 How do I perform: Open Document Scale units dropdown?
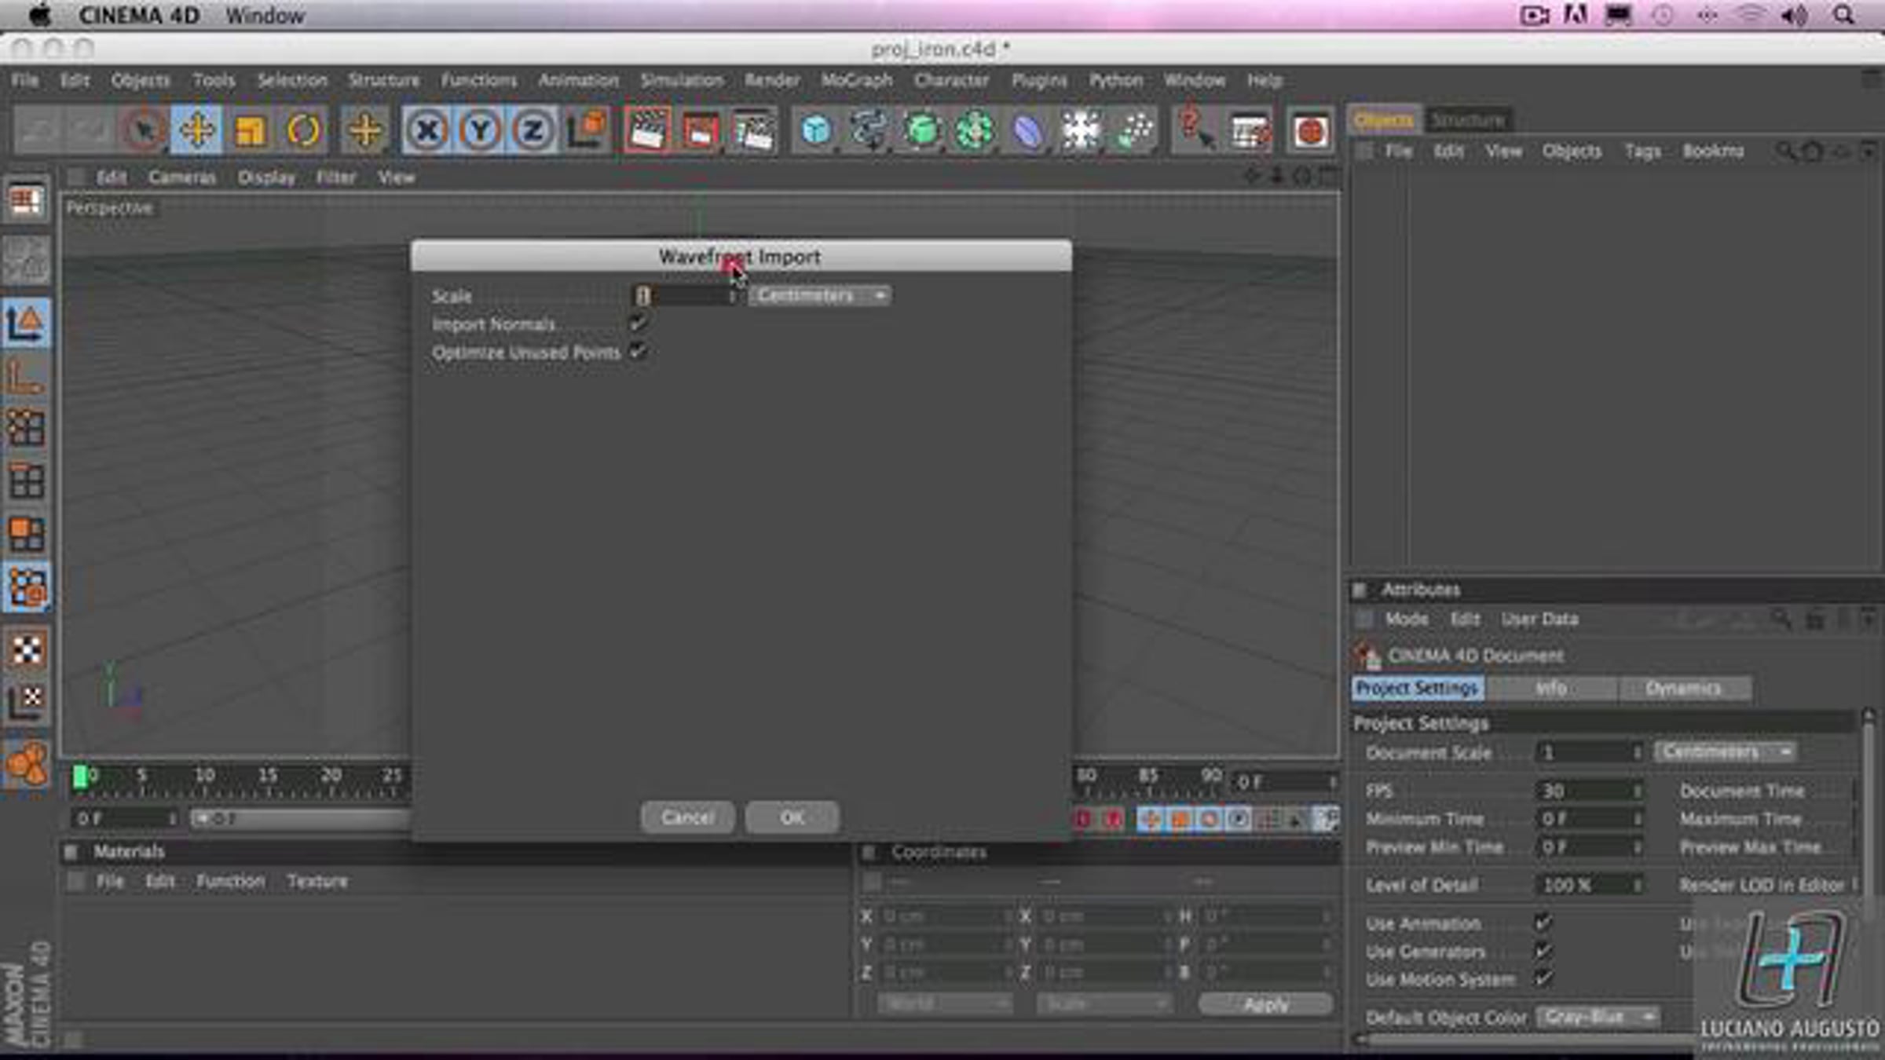coord(1725,751)
